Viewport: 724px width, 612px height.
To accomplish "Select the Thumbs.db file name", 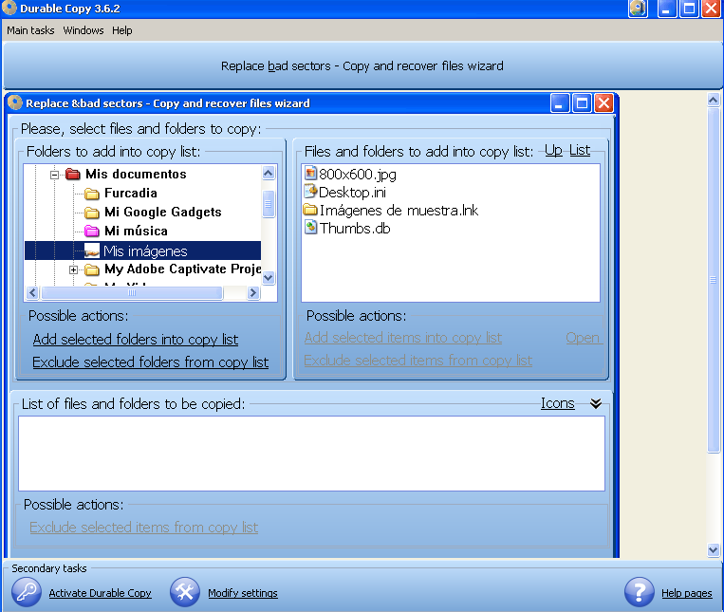I will (355, 229).
